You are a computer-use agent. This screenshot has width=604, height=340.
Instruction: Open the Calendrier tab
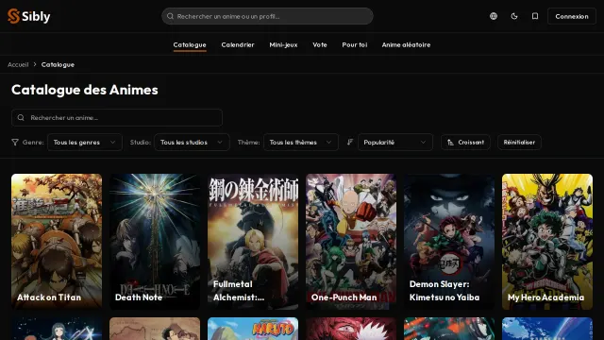click(238, 44)
